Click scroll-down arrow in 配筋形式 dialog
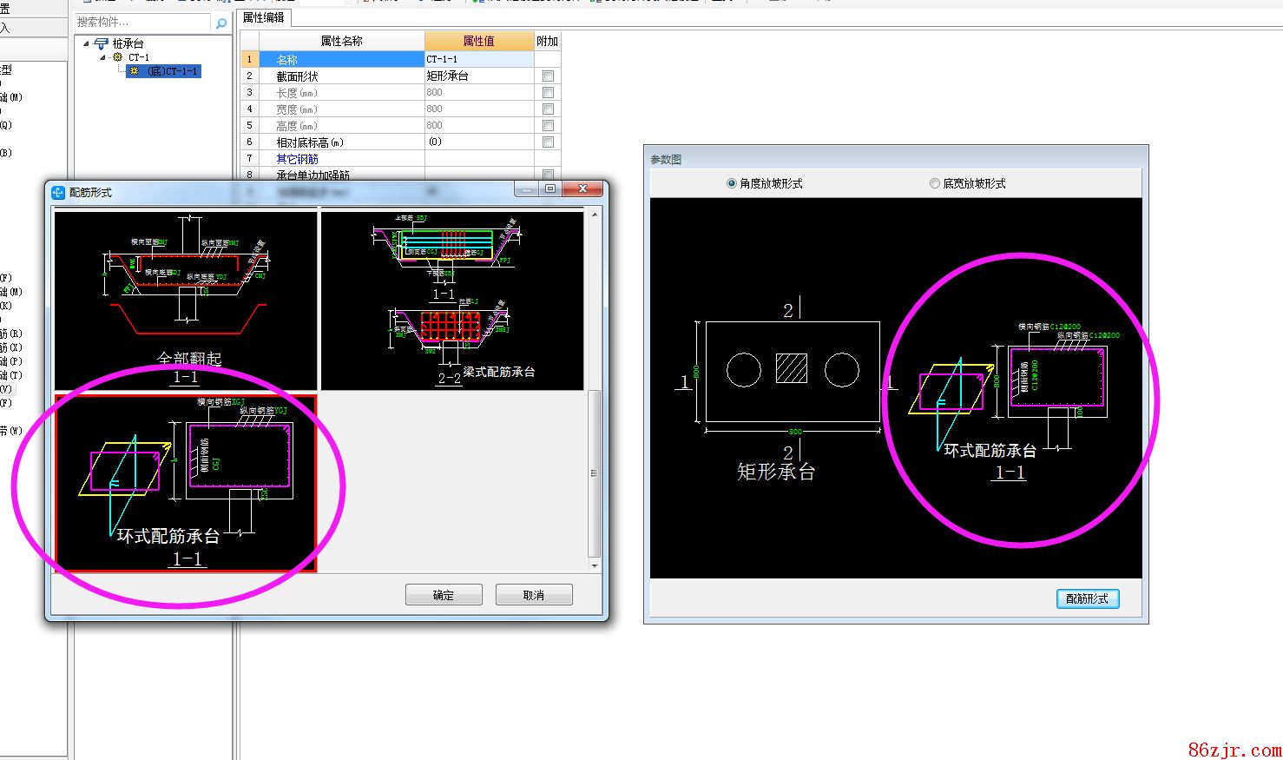Screen dimensions: 1283x760 coord(595,565)
